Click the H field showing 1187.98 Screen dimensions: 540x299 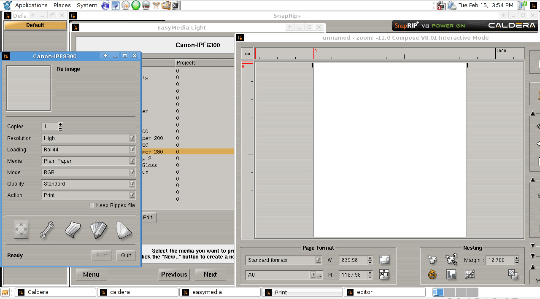pos(354,275)
